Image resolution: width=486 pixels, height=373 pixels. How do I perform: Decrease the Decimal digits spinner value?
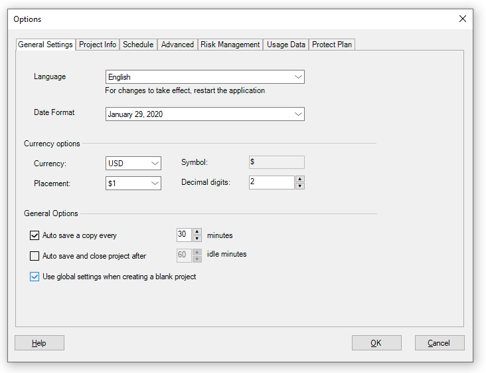(x=300, y=186)
